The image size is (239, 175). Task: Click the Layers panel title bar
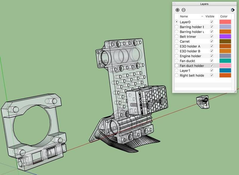[x=204, y=4]
